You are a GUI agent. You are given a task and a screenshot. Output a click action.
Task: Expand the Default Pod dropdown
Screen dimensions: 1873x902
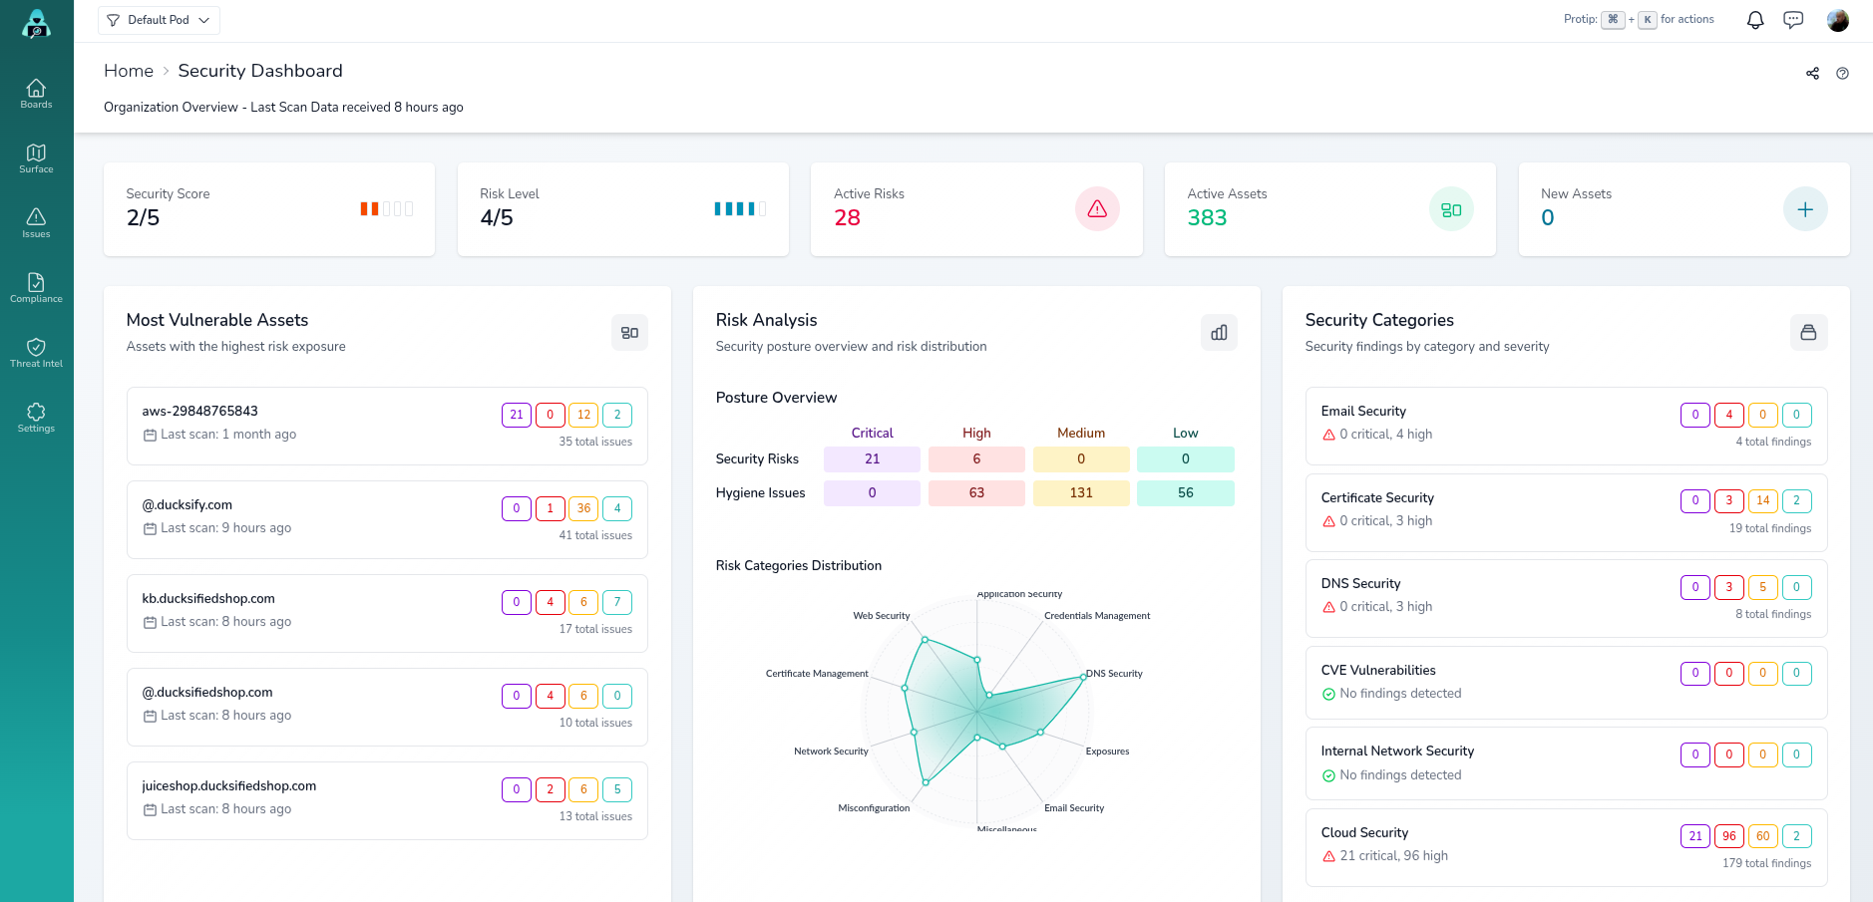point(159,20)
